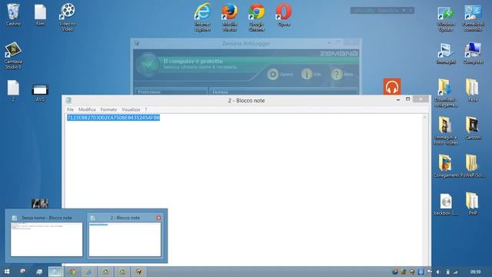Click the Blocco note taskbar button
The height and width of the screenshot is (277, 492).
click(55, 272)
